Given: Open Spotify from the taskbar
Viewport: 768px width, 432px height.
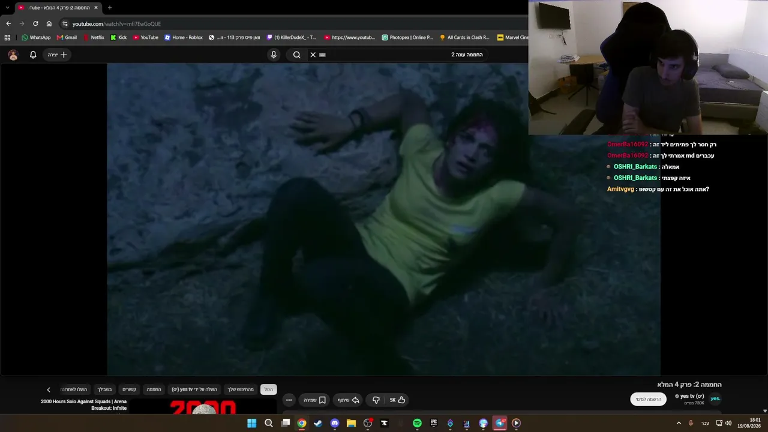Looking at the screenshot, I should [417, 423].
